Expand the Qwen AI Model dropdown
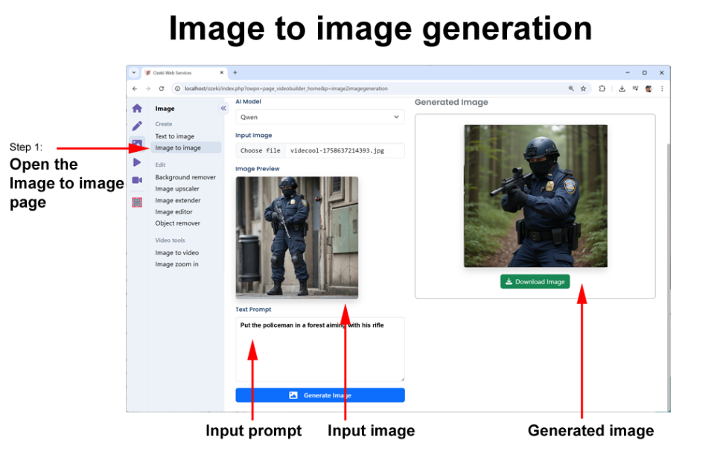Image resolution: width=723 pixels, height=457 pixels. [319, 117]
